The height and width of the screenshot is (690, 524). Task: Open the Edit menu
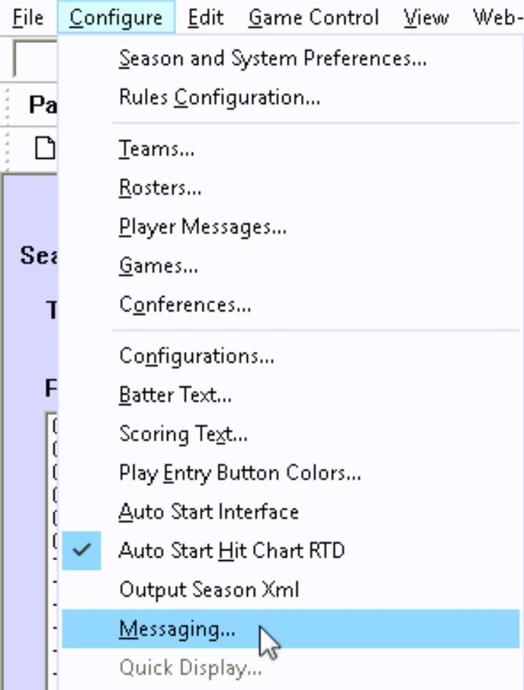[206, 18]
